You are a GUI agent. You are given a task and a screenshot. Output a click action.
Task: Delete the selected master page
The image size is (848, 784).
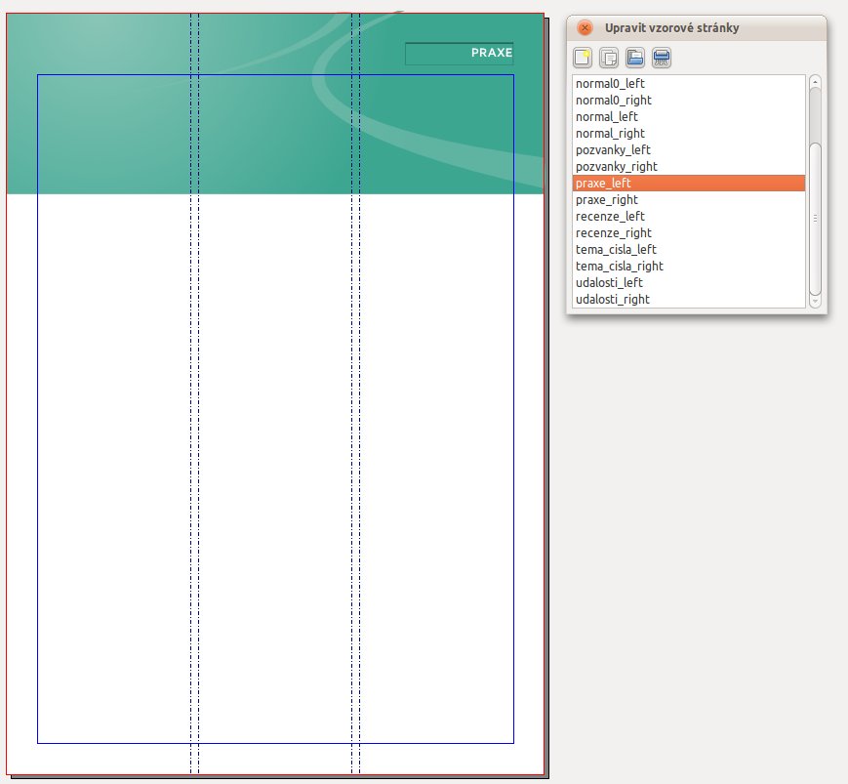click(x=662, y=58)
